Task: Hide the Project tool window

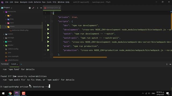Action: (41, 8)
